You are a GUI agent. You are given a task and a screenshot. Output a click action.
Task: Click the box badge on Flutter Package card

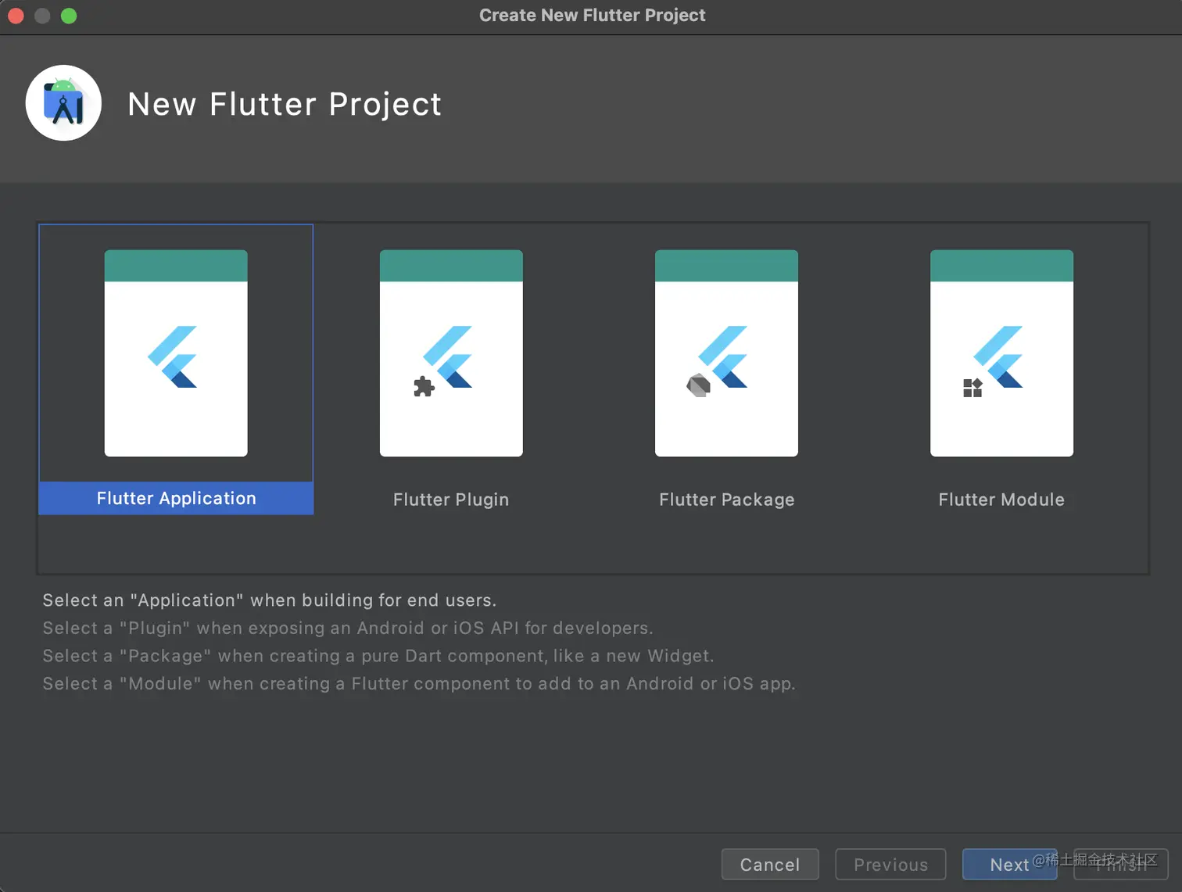(697, 384)
